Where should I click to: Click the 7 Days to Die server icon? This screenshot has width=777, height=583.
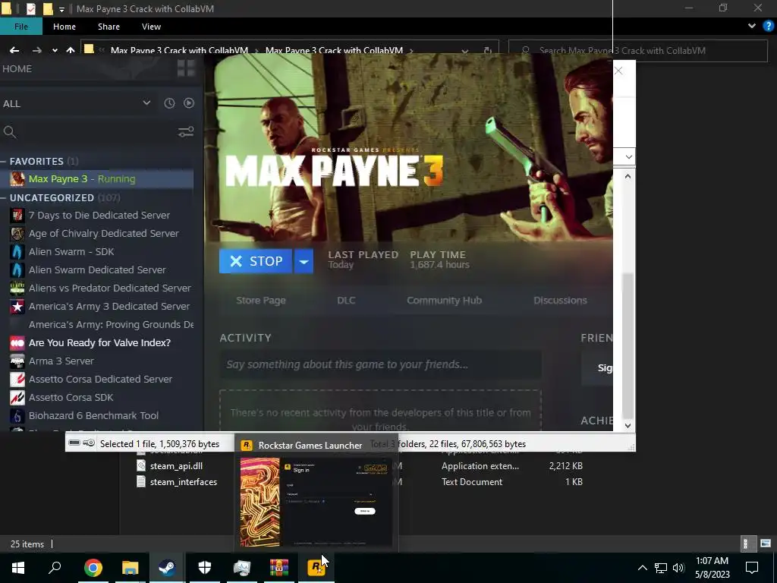point(17,215)
